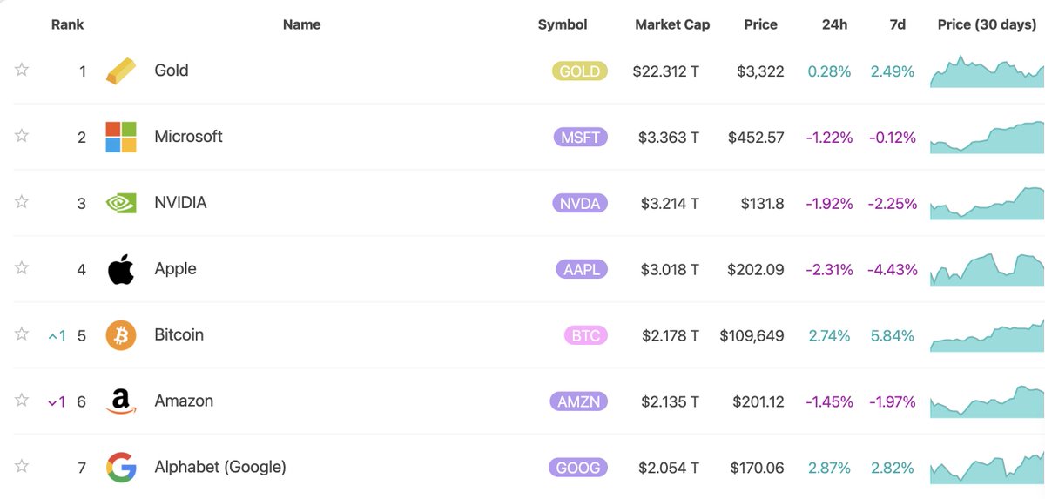Screen dimensions: 1045x499
Task: Toggle the favorite star for Apple
Action: click(x=22, y=268)
